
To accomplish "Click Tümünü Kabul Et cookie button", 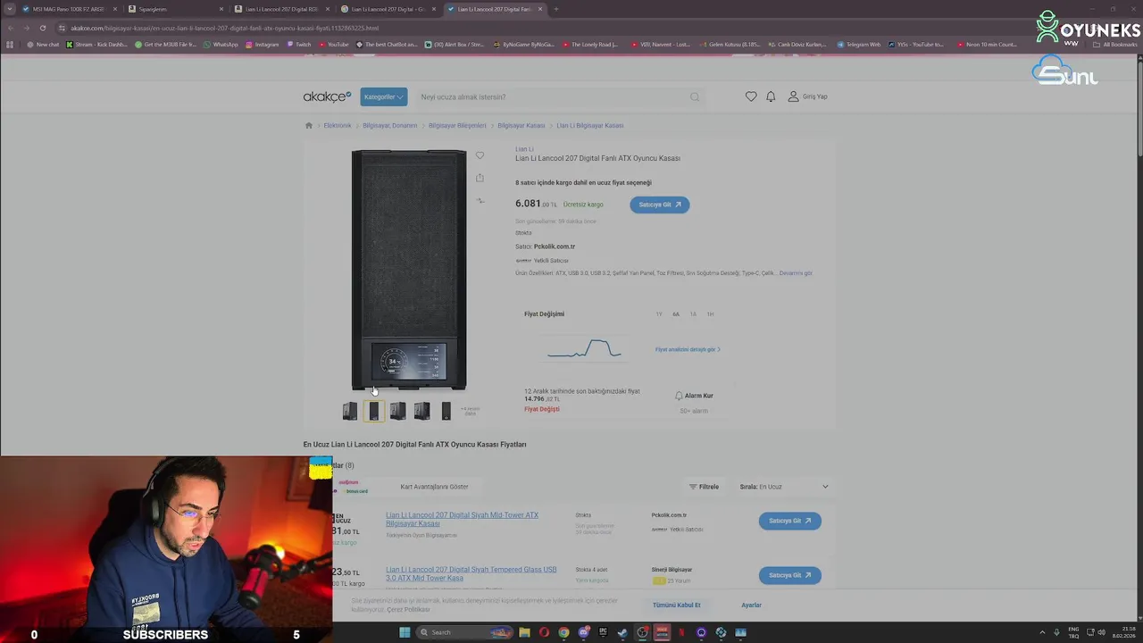I will 676,605.
